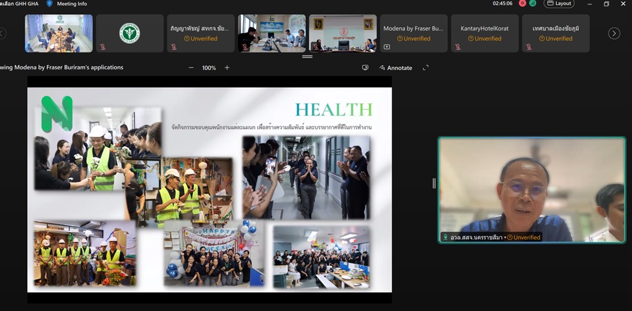Zoom in shared content with plus

227,67
